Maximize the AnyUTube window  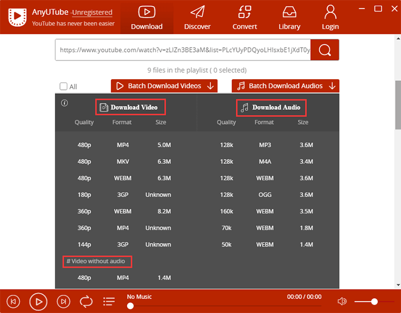[x=378, y=9]
